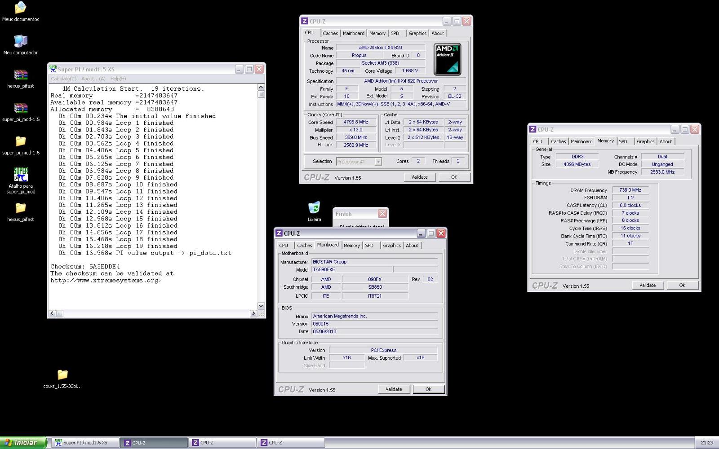Switch to Super PI taskbar item
This screenshot has height=449, width=719.
[x=85, y=443]
